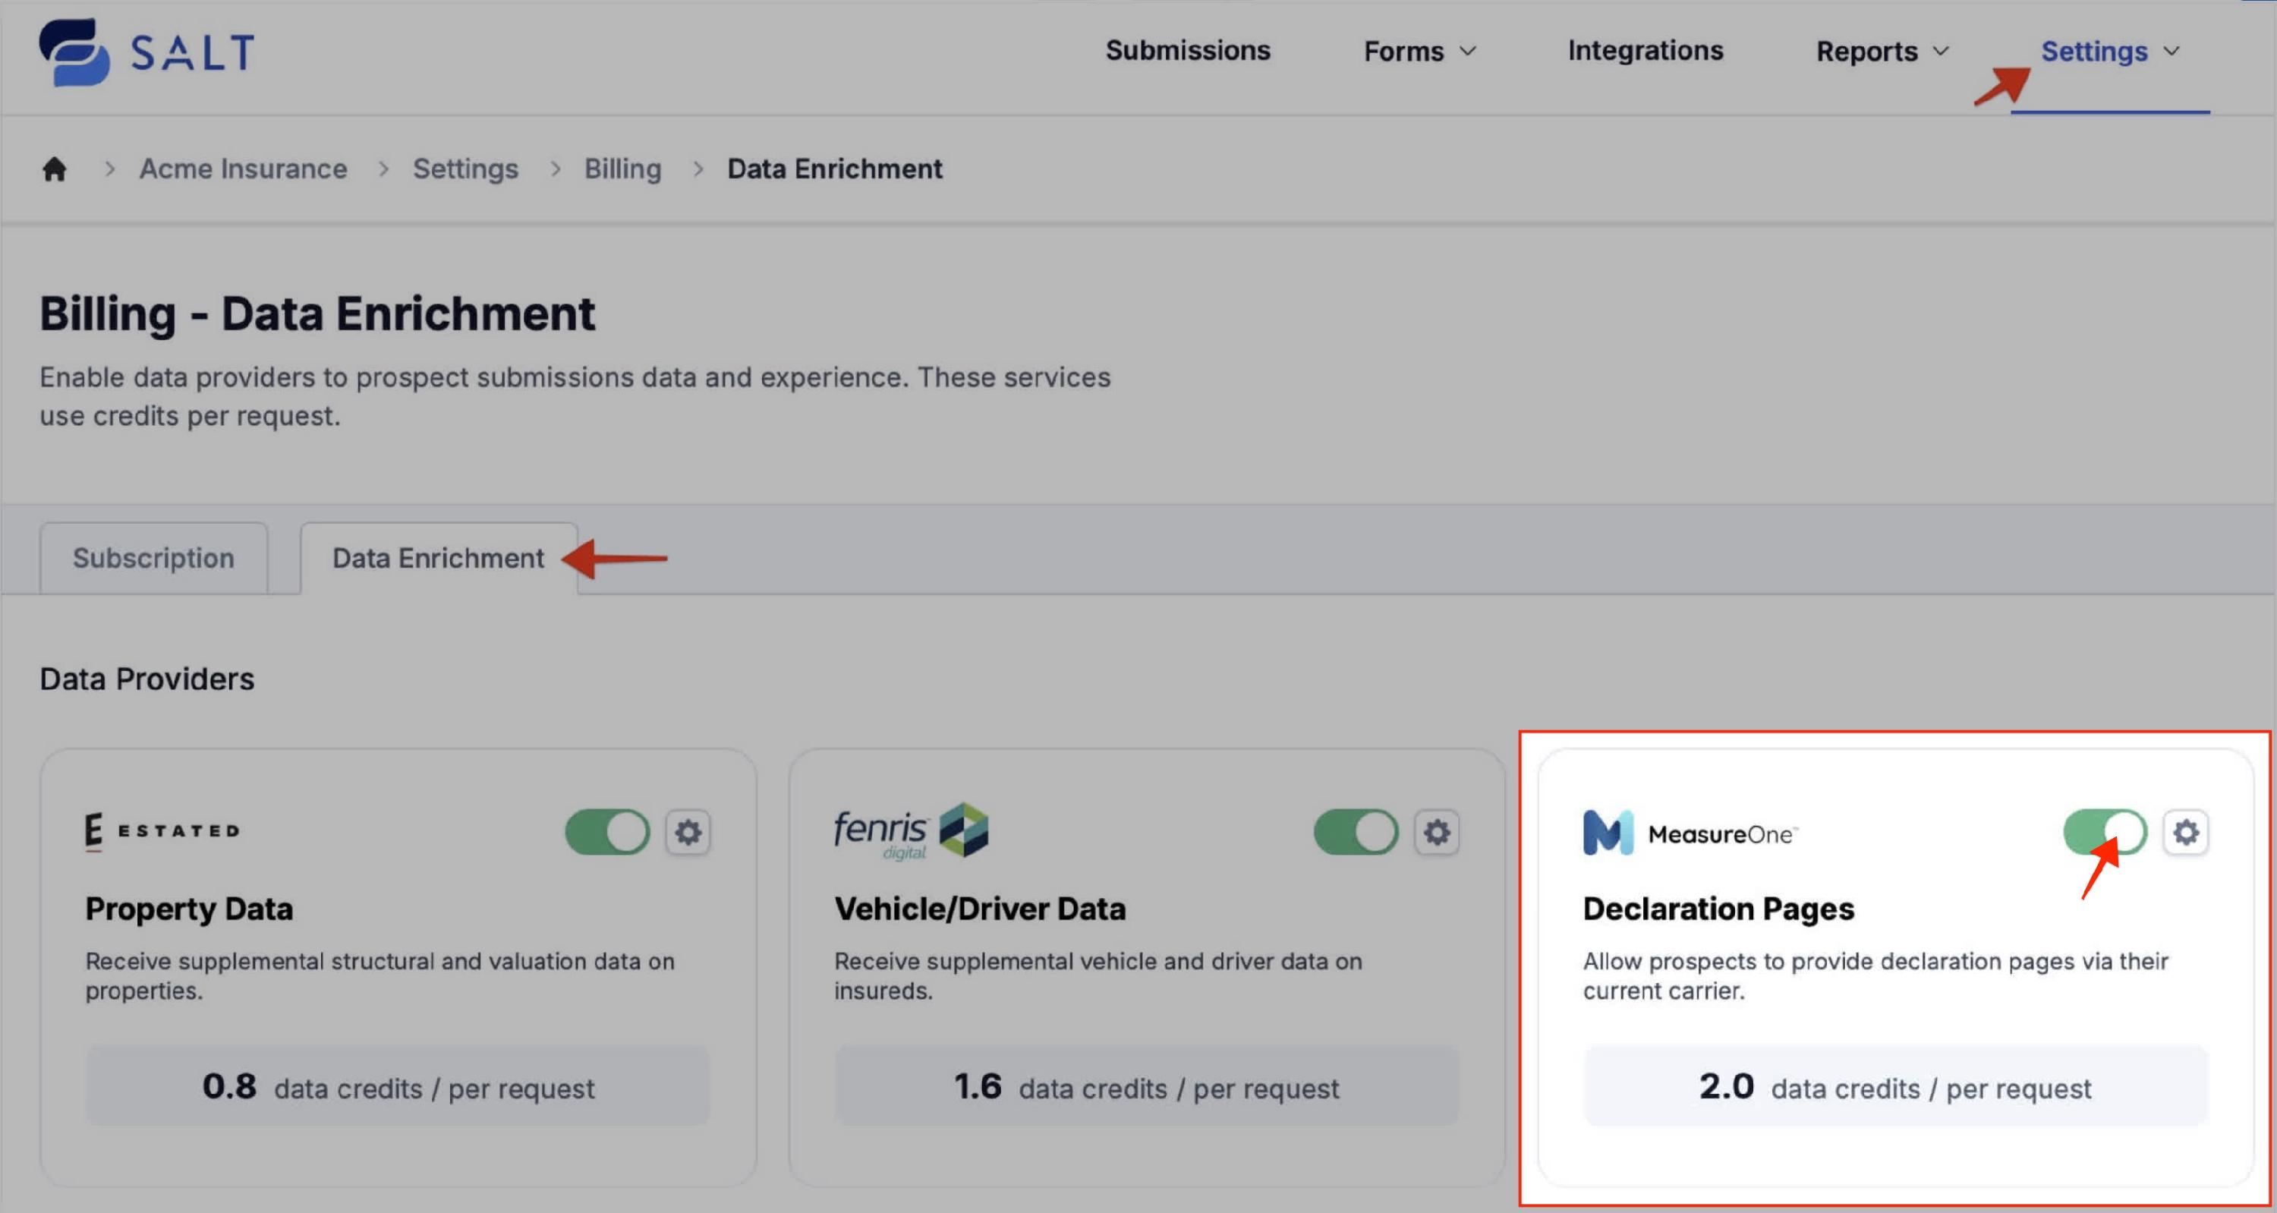This screenshot has width=2277, height=1213.
Task: Switch to the Subscription tab
Action: click(x=153, y=558)
